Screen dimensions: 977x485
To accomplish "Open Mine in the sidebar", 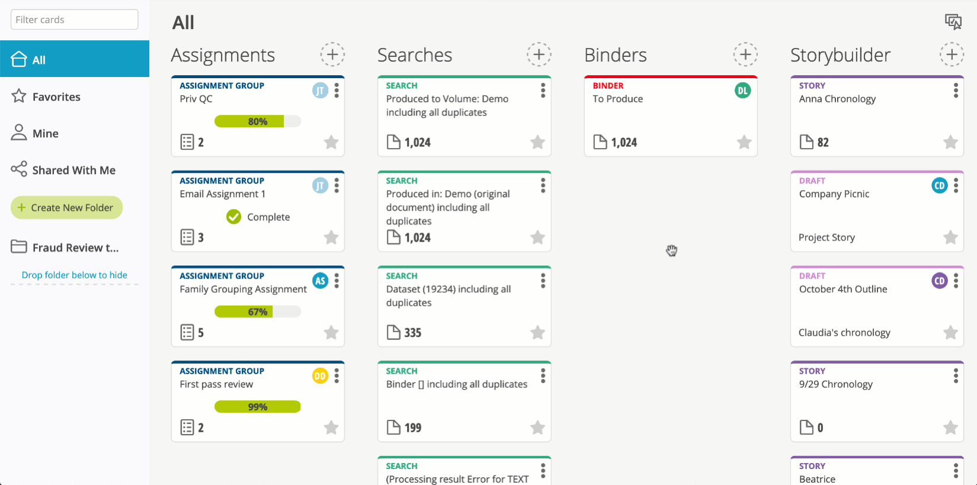I will (x=75, y=133).
